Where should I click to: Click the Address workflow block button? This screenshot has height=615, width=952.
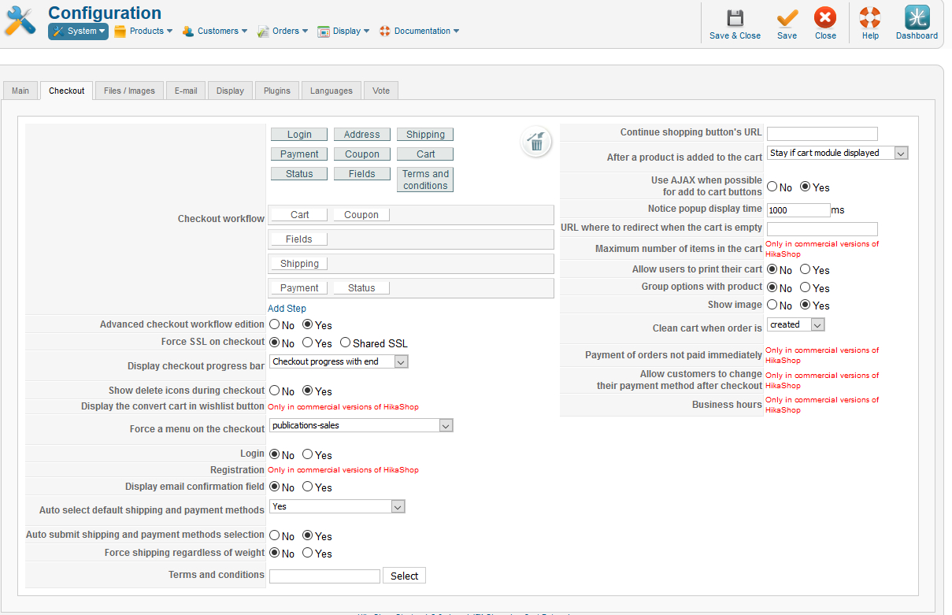tap(362, 135)
